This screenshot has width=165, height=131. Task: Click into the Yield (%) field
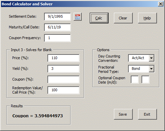(x=64, y=69)
